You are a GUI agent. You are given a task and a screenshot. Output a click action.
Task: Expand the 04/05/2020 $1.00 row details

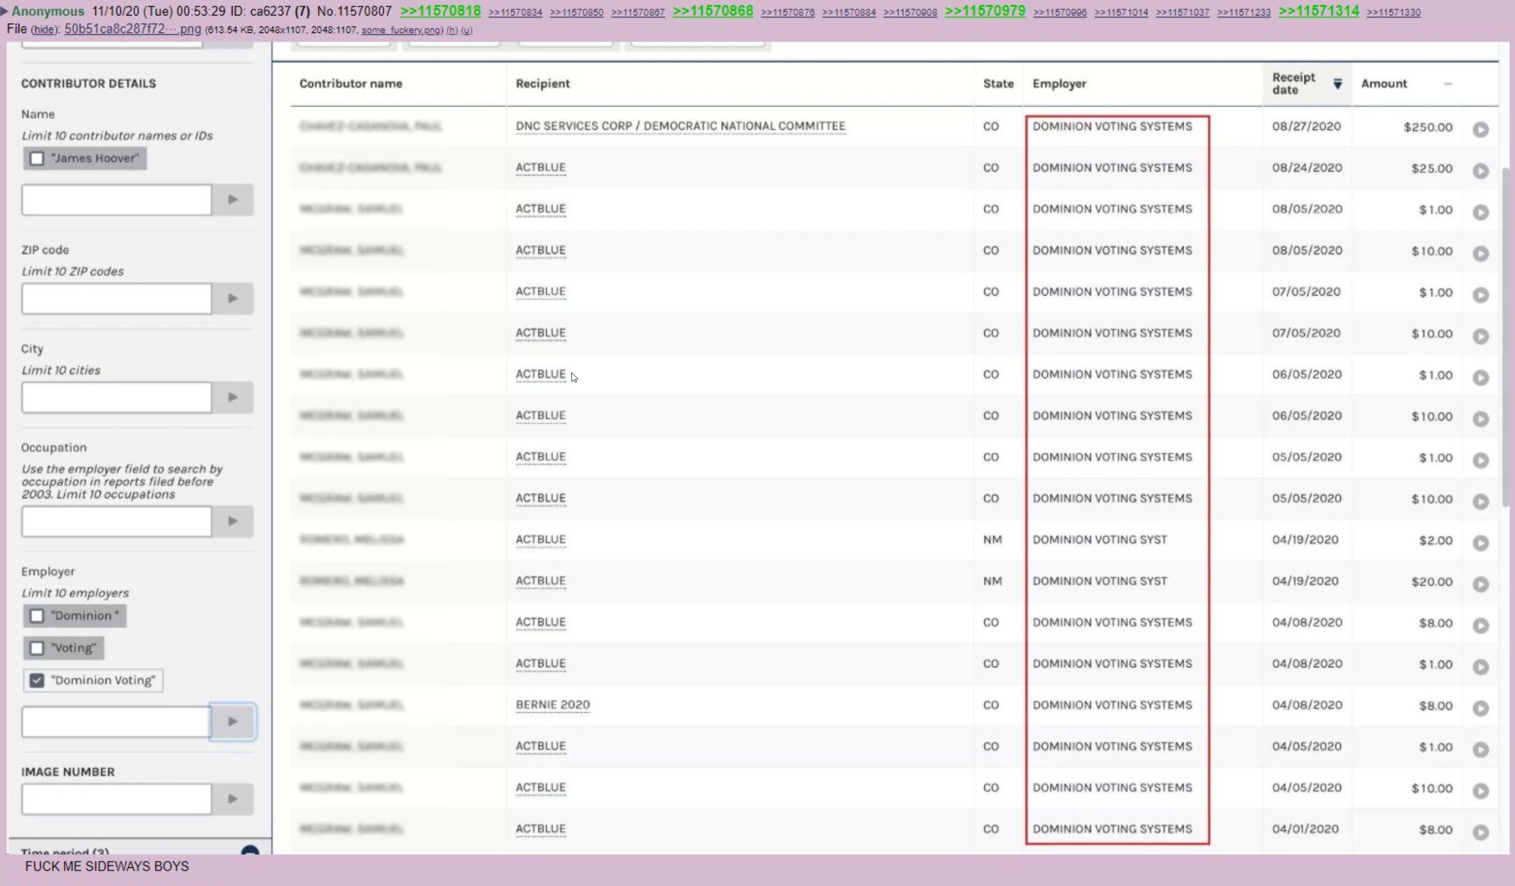(x=1480, y=750)
